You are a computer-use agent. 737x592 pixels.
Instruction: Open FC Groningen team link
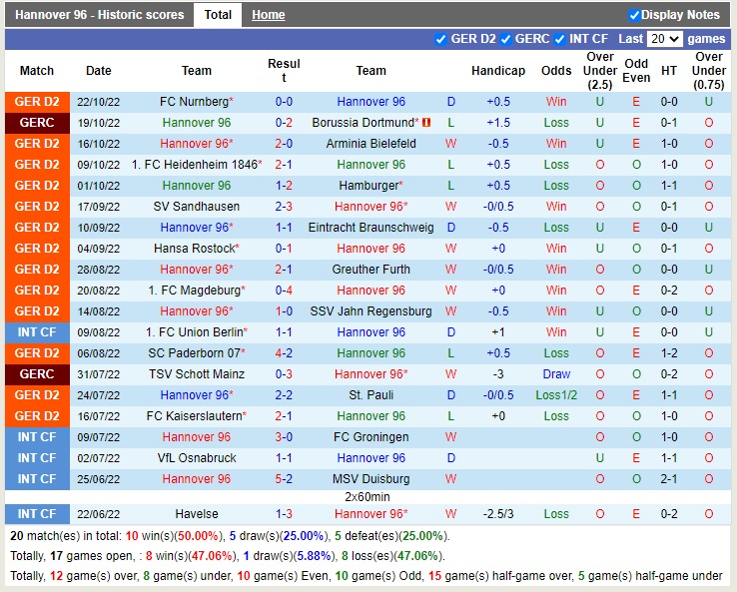(x=370, y=437)
